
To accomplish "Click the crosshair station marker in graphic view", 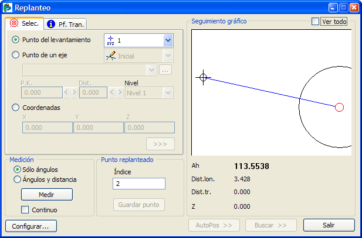I will pos(204,77).
